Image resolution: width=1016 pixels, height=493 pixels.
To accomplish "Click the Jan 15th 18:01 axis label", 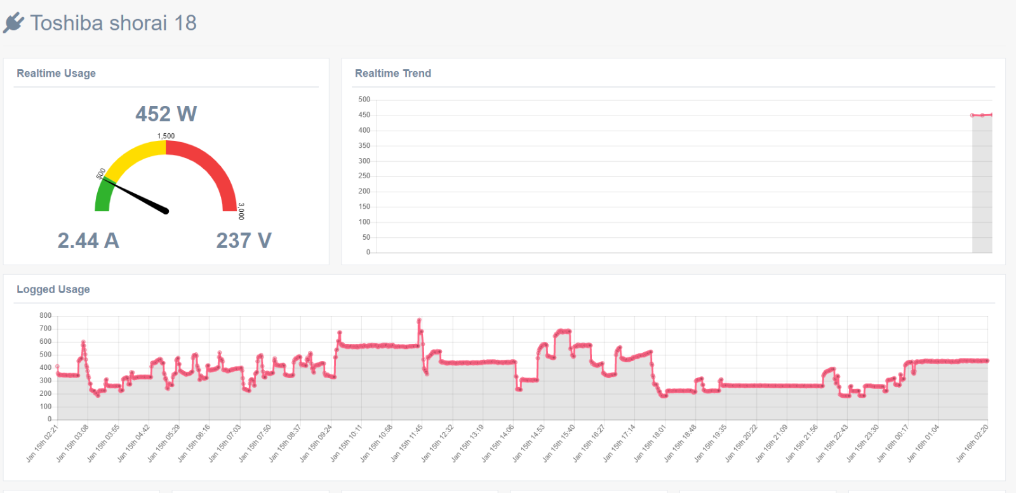I will (x=650, y=443).
